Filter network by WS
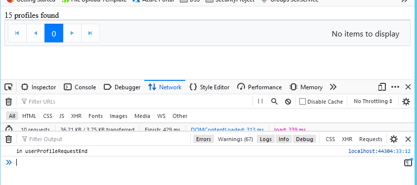Screen dimensions: 417x185 point(161,116)
